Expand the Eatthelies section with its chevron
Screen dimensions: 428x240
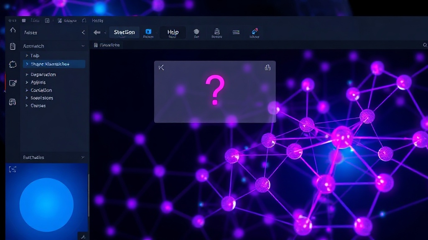click(x=83, y=157)
